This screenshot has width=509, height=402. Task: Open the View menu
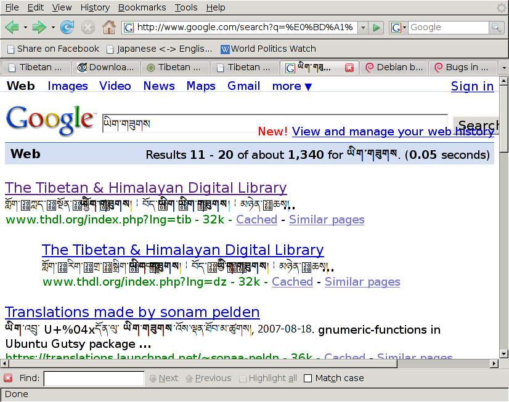tap(62, 7)
